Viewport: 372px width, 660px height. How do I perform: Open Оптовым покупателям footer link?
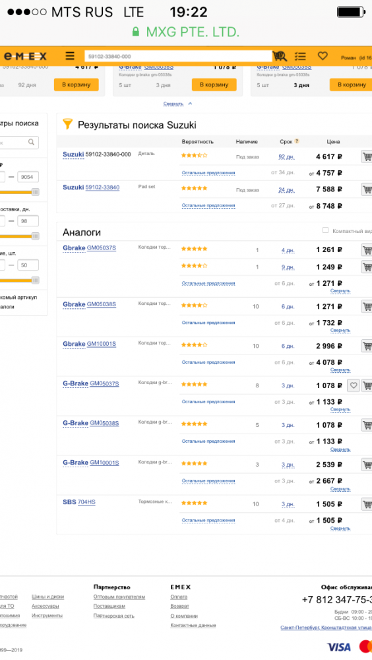pyautogui.click(x=119, y=597)
